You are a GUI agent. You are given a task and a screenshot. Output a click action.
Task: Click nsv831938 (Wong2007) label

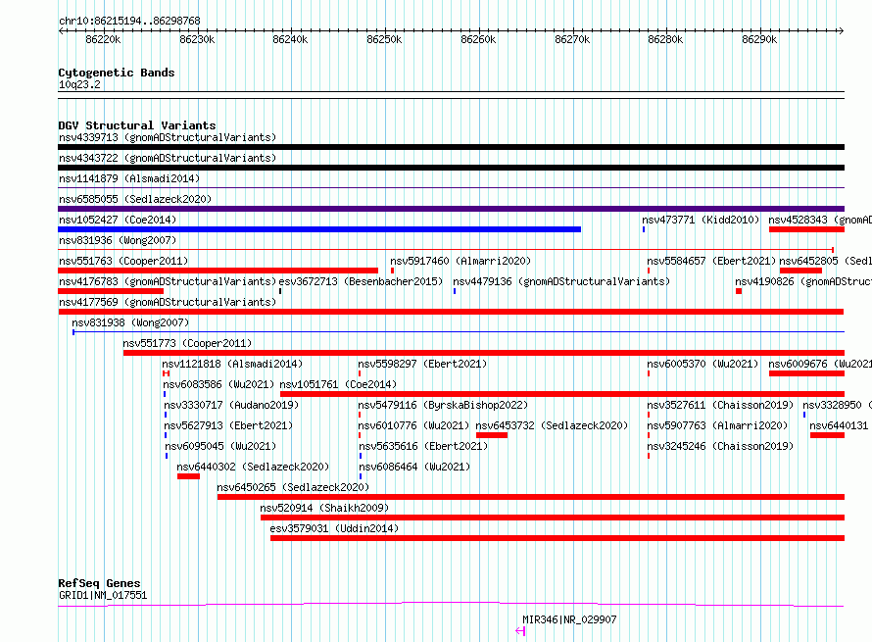[x=130, y=322]
